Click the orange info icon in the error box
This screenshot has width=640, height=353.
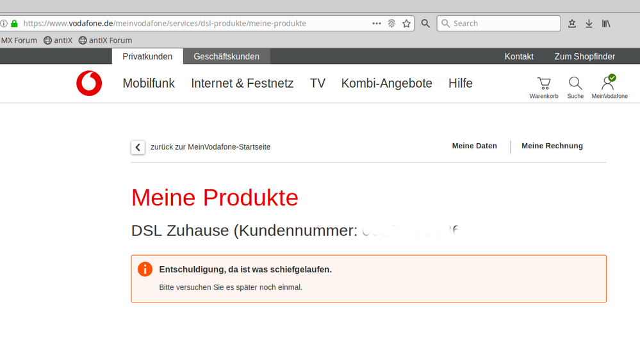click(145, 269)
